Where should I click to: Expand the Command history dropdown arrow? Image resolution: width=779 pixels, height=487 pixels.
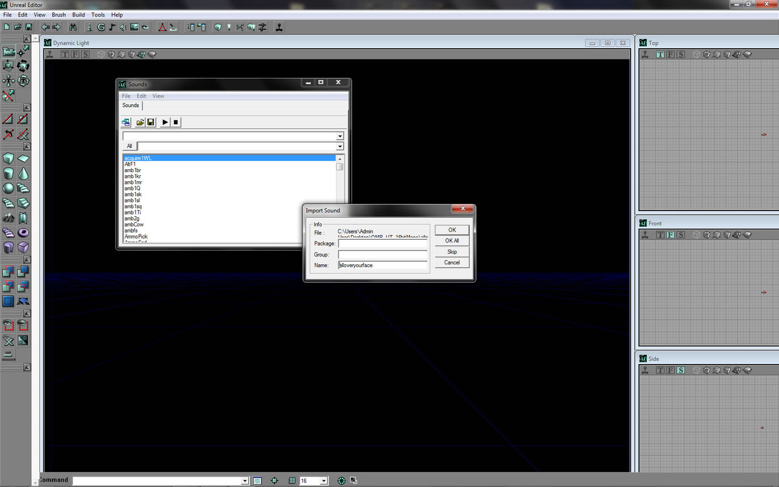coord(245,481)
